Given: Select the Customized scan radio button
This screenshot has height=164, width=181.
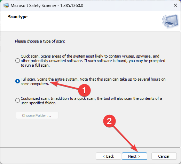Looking at the screenshot, I should (17, 100).
